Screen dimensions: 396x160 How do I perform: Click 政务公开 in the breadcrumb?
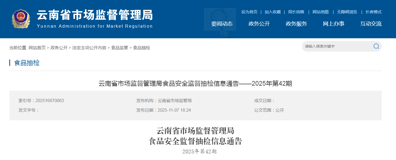[59, 48]
